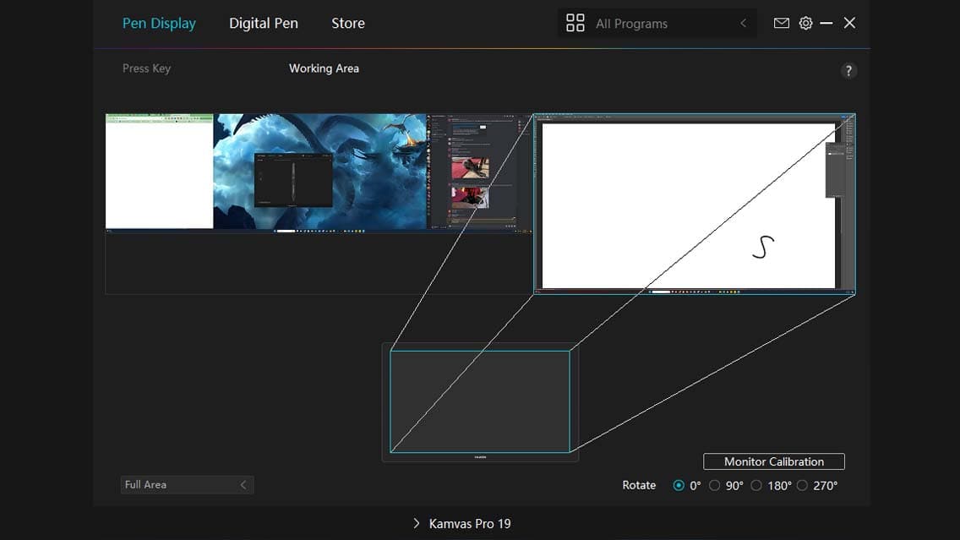Image resolution: width=960 pixels, height=540 pixels.
Task: Click the question mark help icon
Action: click(x=848, y=70)
